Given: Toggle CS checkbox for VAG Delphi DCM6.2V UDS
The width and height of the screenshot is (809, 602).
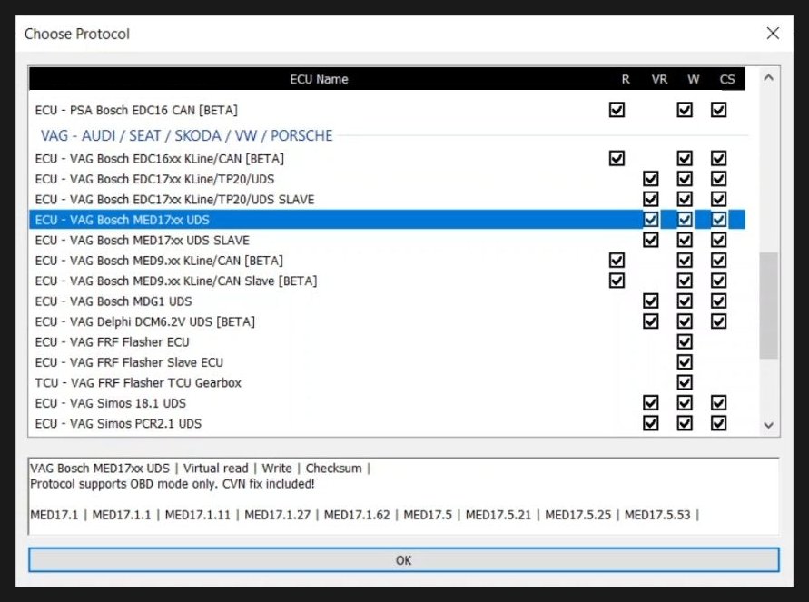Looking at the screenshot, I should click(x=719, y=321).
